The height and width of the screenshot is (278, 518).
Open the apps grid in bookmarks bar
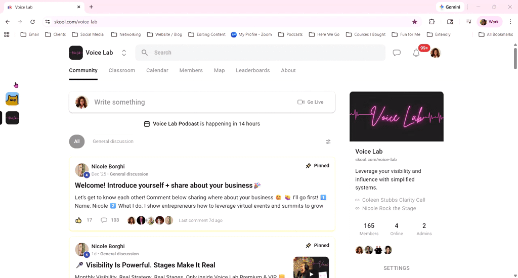click(7, 34)
